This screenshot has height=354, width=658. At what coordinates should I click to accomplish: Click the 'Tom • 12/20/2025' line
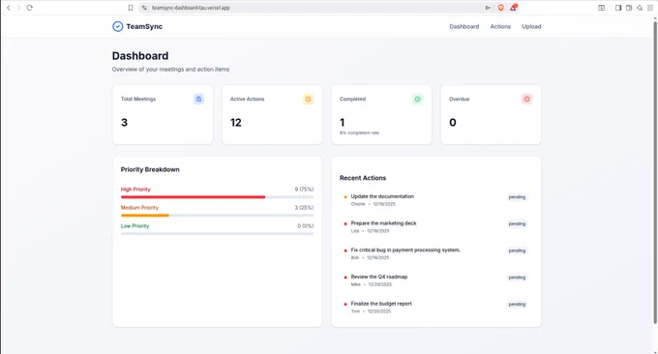pyautogui.click(x=371, y=311)
